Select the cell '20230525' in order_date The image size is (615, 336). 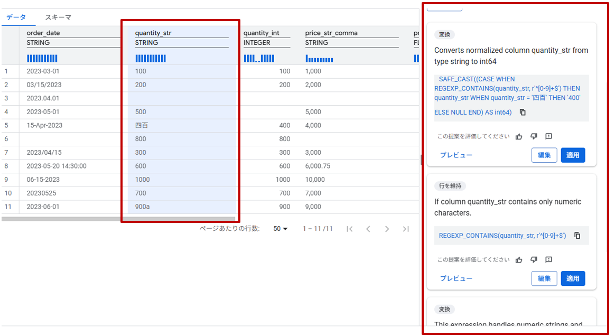click(41, 193)
